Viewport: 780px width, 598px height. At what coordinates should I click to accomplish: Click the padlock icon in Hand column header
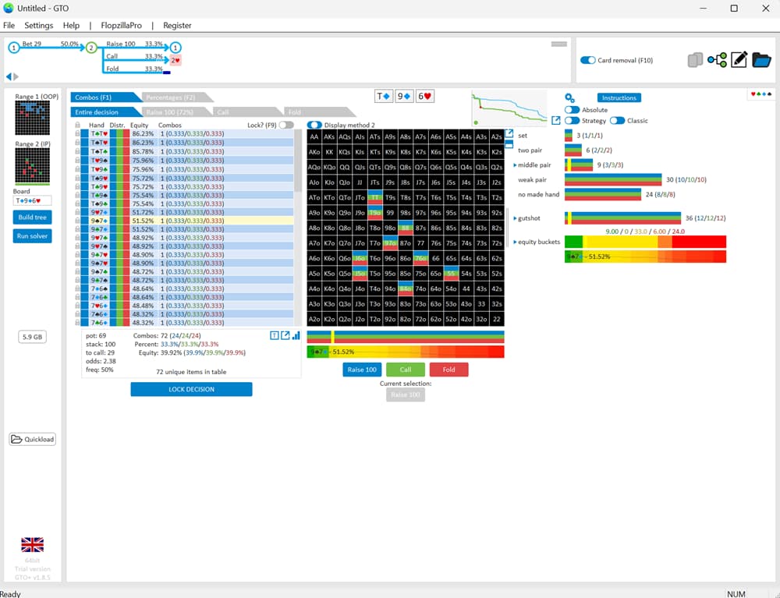(x=77, y=126)
